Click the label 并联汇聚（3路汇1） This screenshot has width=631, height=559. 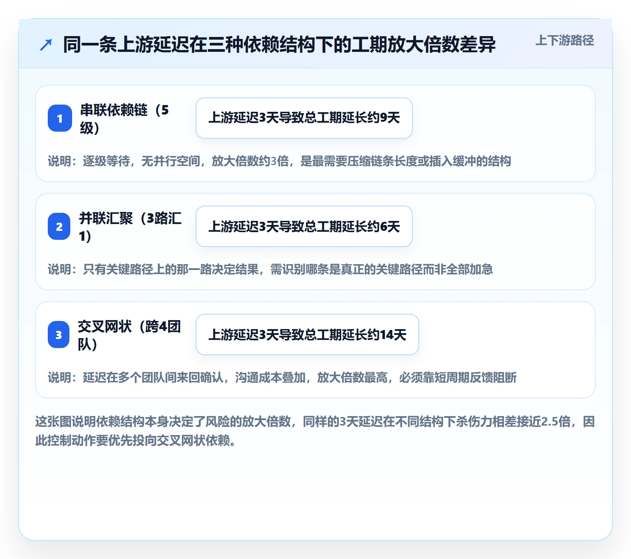pos(130,227)
